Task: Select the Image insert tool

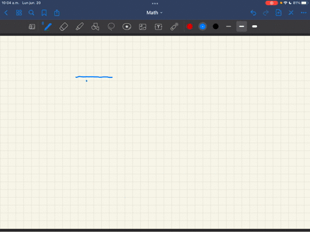Action: click(x=143, y=26)
